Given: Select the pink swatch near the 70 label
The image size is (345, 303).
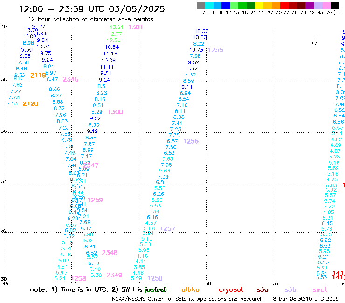Looking at the screenshot, I should coord(326,6).
